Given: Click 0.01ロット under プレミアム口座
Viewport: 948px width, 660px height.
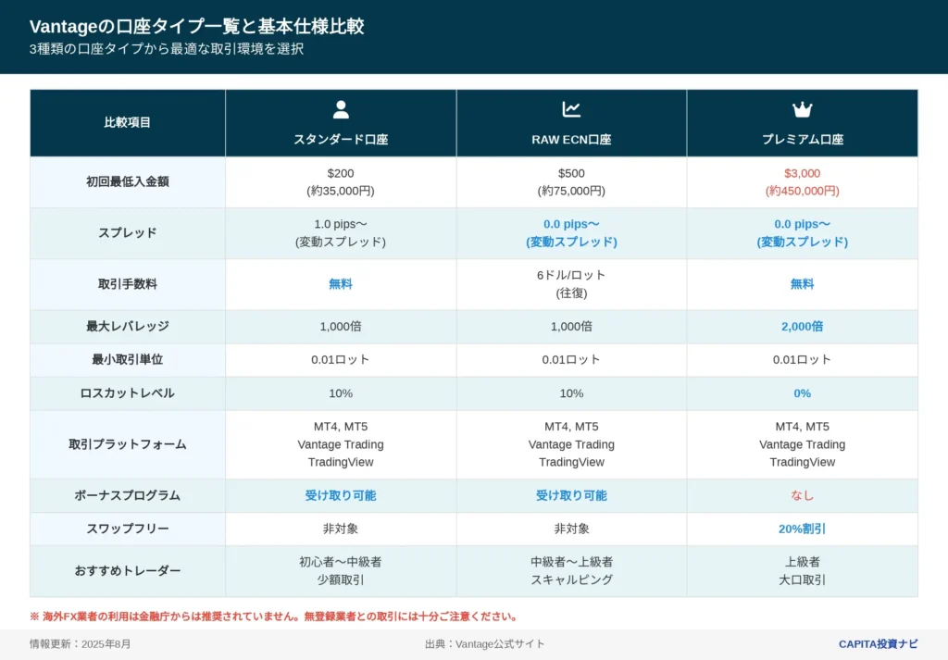Looking at the screenshot, I should click(x=803, y=359).
